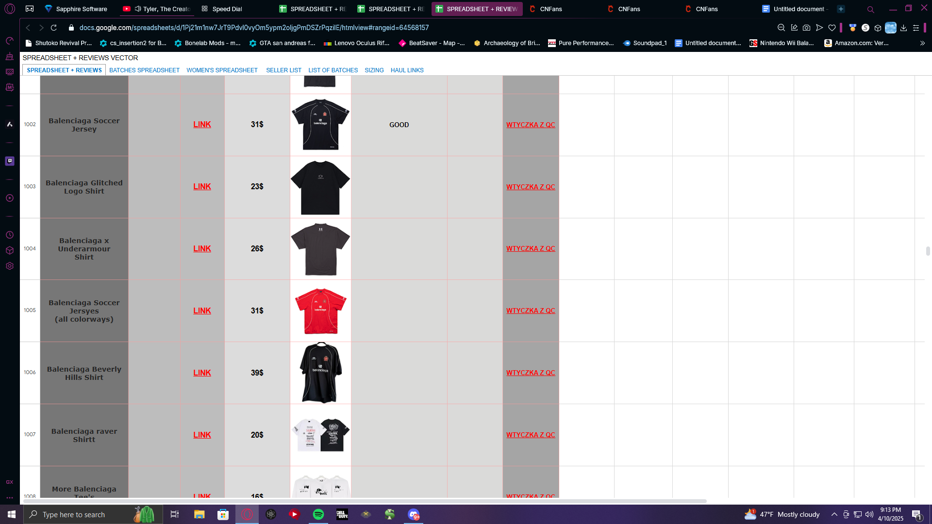Expand sidebar three-dots menu at bottom
This screenshot has width=932, height=524.
(10, 498)
